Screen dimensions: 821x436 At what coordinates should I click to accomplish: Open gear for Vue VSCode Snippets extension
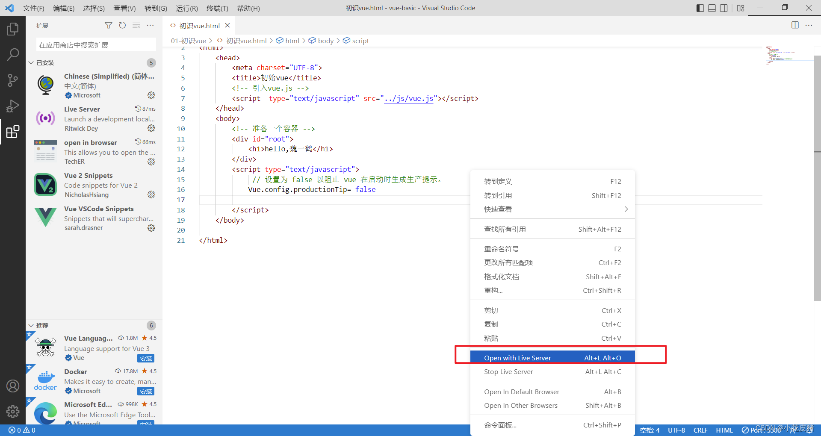tap(151, 228)
